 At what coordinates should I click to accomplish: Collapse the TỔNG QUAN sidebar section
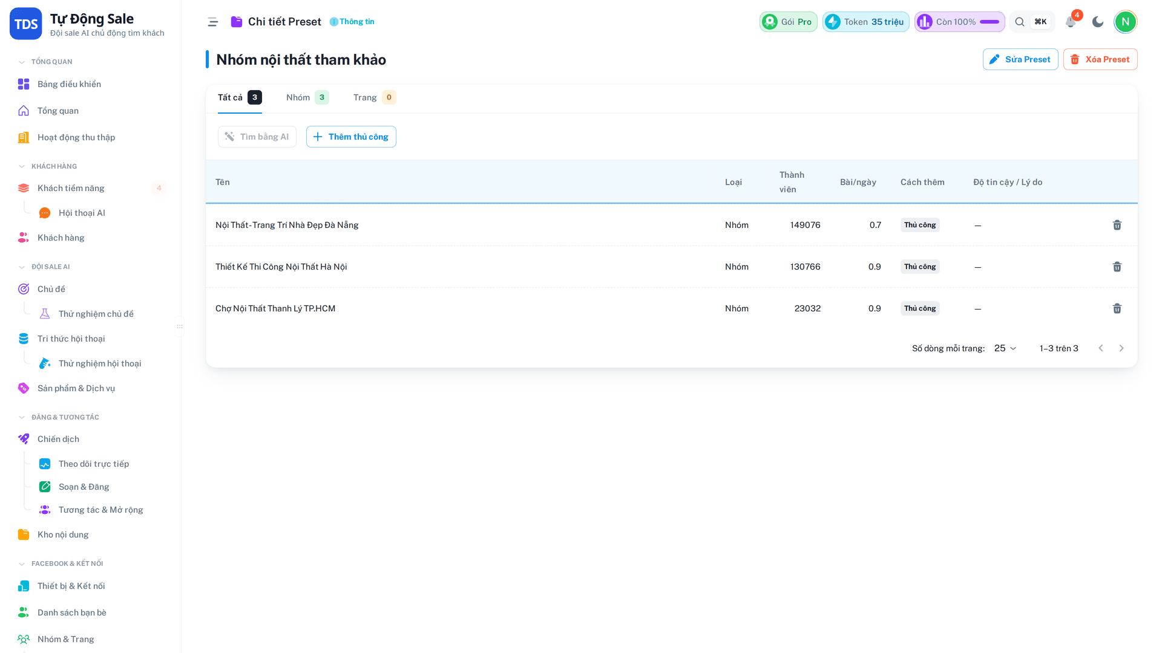[x=45, y=62]
